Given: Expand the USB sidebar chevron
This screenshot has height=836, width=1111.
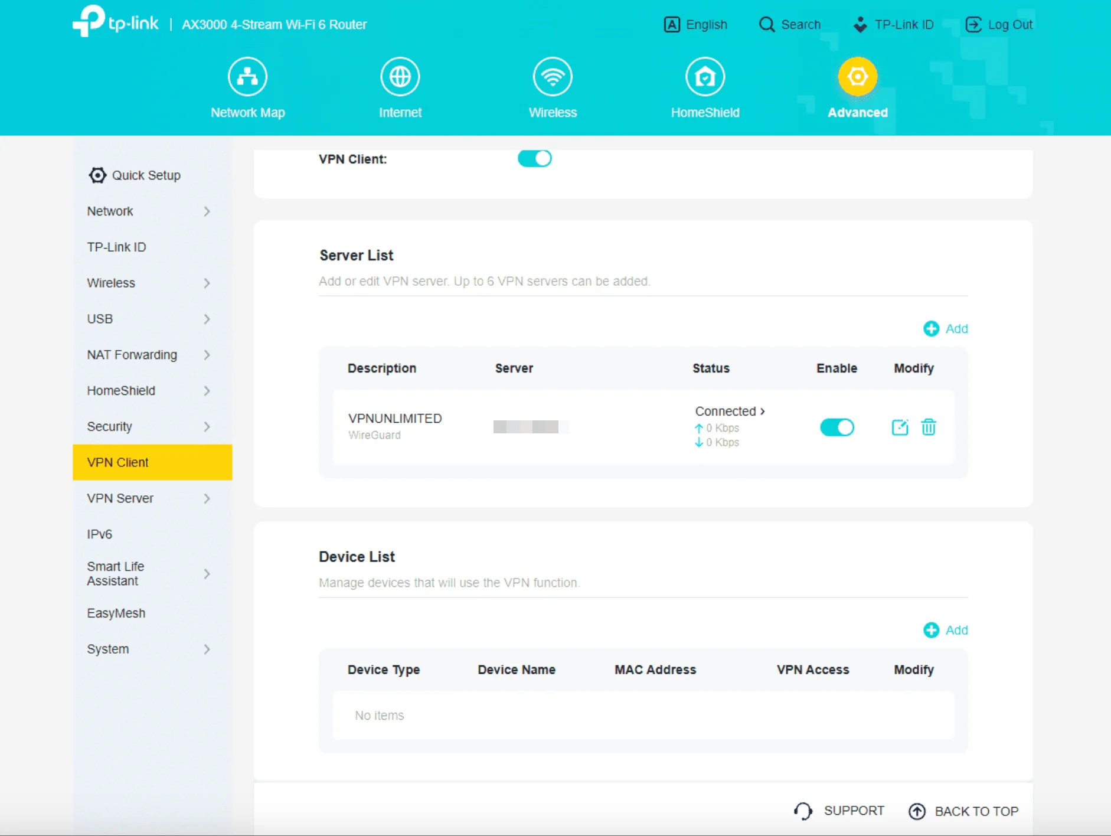Looking at the screenshot, I should [207, 319].
